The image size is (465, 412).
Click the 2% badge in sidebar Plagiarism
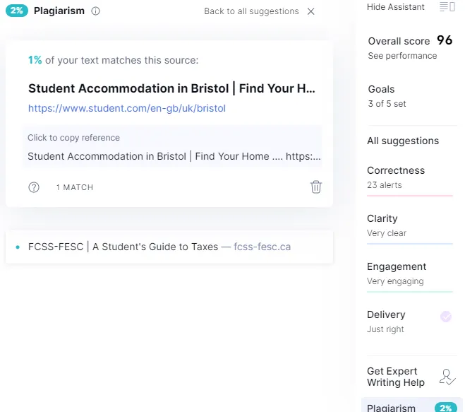(x=445, y=408)
